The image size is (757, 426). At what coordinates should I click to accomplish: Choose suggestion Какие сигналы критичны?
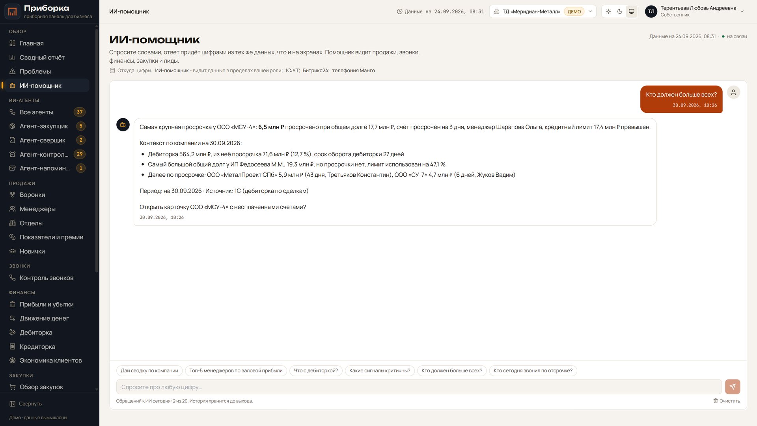click(380, 371)
